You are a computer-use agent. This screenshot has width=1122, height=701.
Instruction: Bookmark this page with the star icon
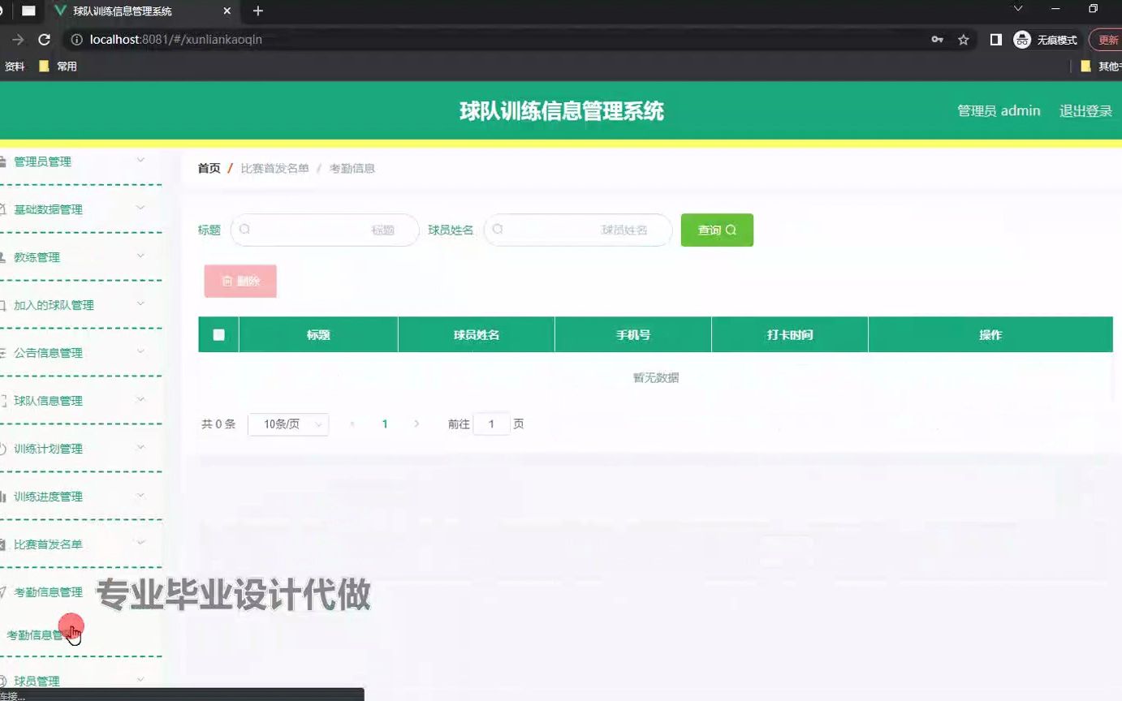(964, 40)
